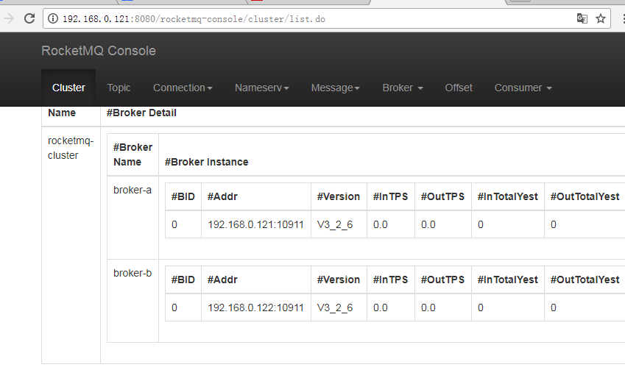Open the RocketMQ Console home link
The width and height of the screenshot is (625, 370).
[x=99, y=51]
